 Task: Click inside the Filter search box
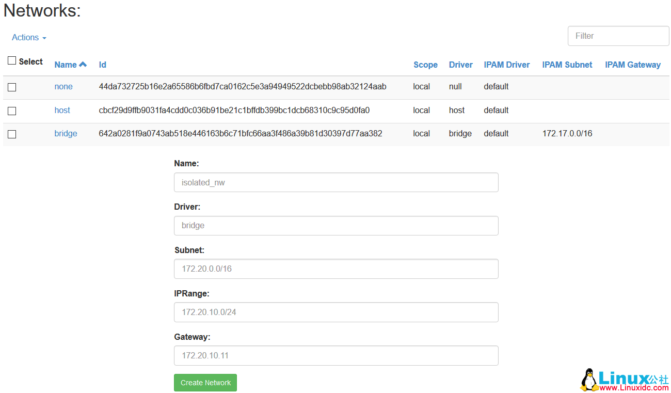tap(618, 36)
